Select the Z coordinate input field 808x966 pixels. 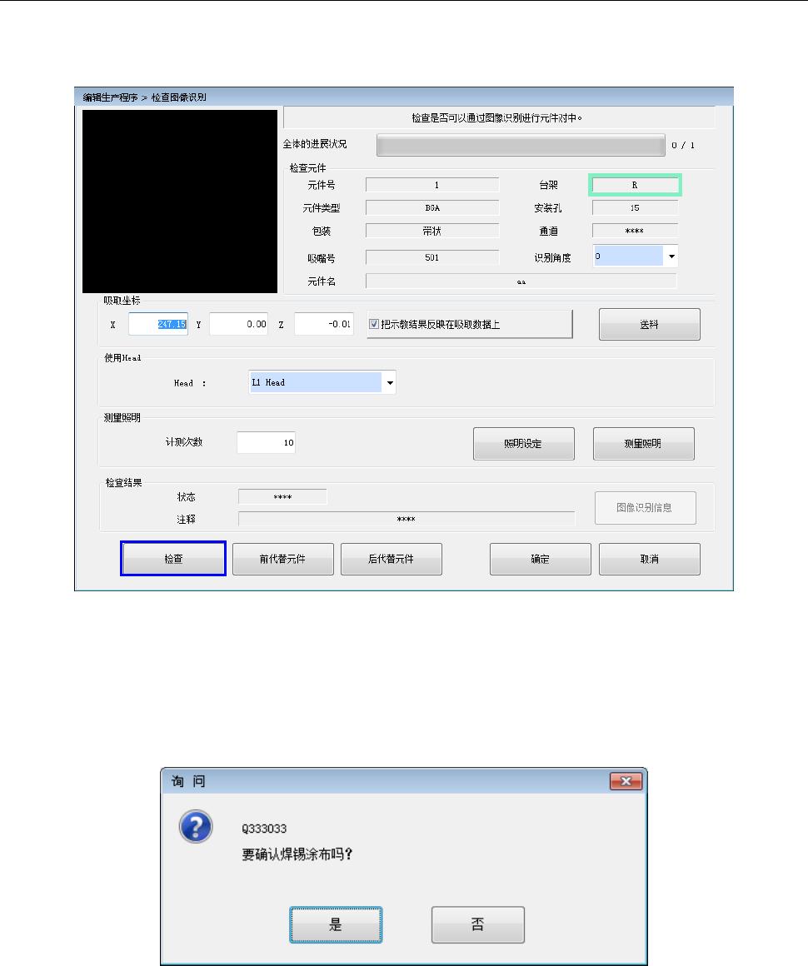click(324, 324)
